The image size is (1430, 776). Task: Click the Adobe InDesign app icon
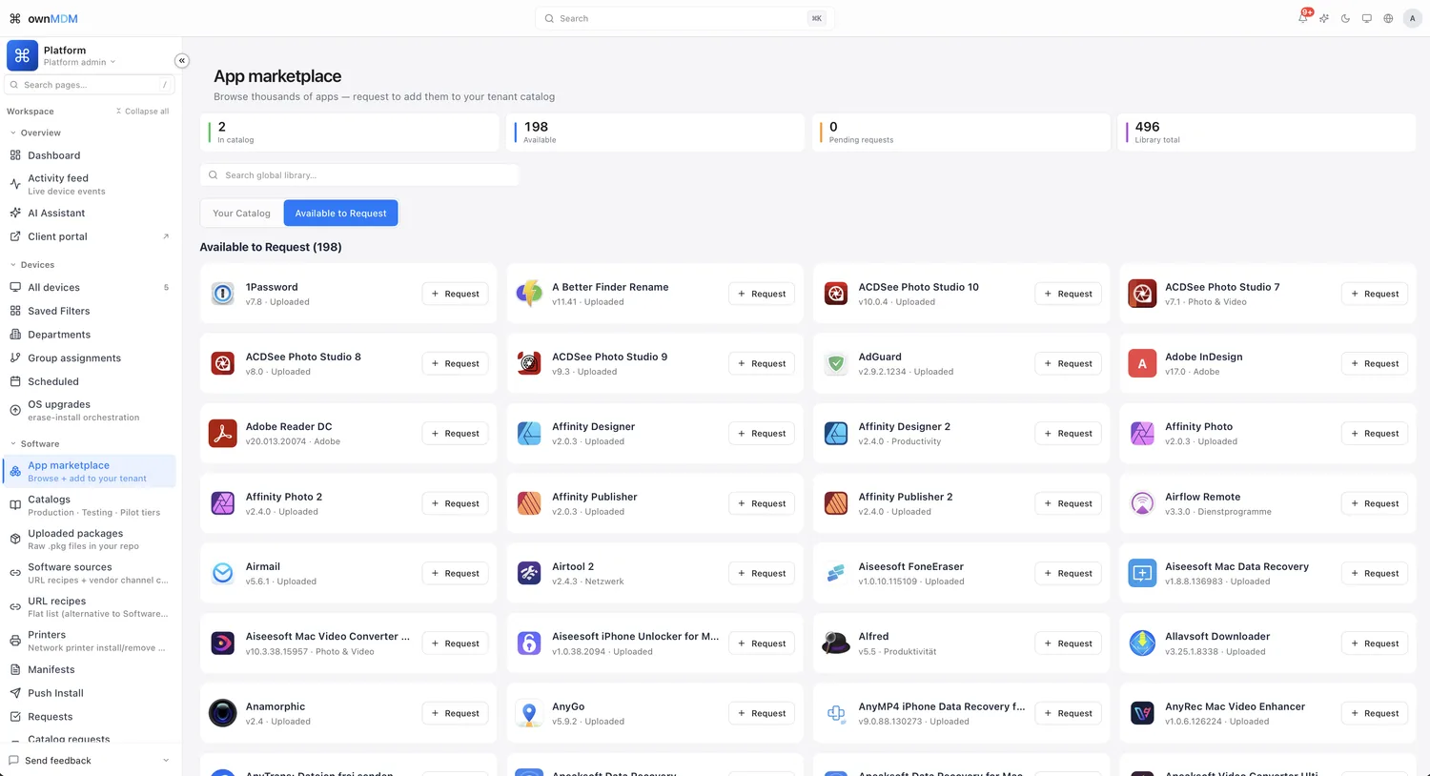pos(1142,363)
